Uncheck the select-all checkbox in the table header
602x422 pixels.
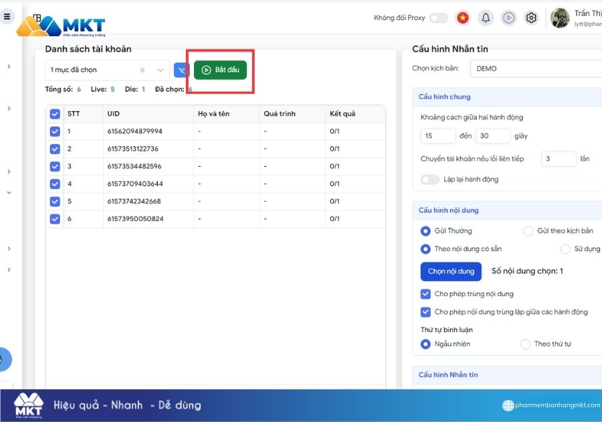tap(55, 113)
